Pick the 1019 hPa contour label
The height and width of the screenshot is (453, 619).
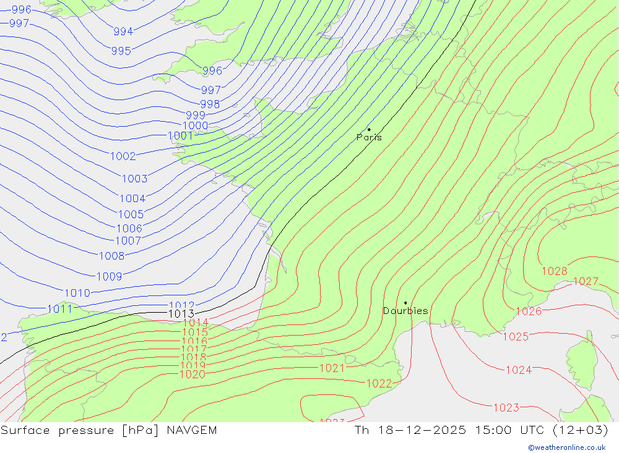coord(193,365)
